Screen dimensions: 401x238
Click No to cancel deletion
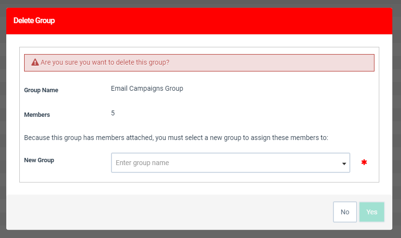click(345, 212)
